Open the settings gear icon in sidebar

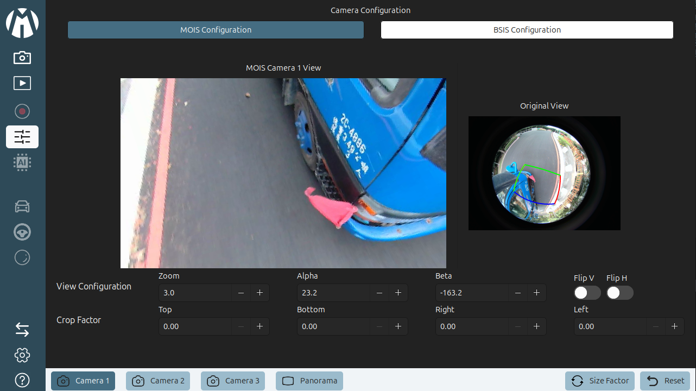pyautogui.click(x=22, y=355)
